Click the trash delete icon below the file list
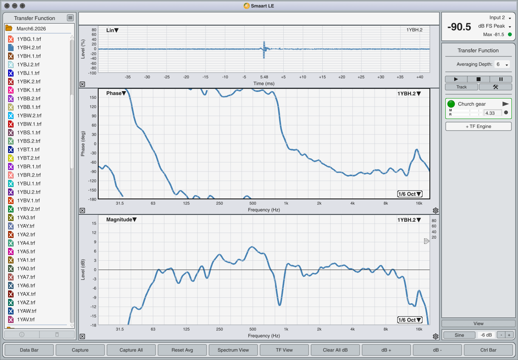 point(57,335)
